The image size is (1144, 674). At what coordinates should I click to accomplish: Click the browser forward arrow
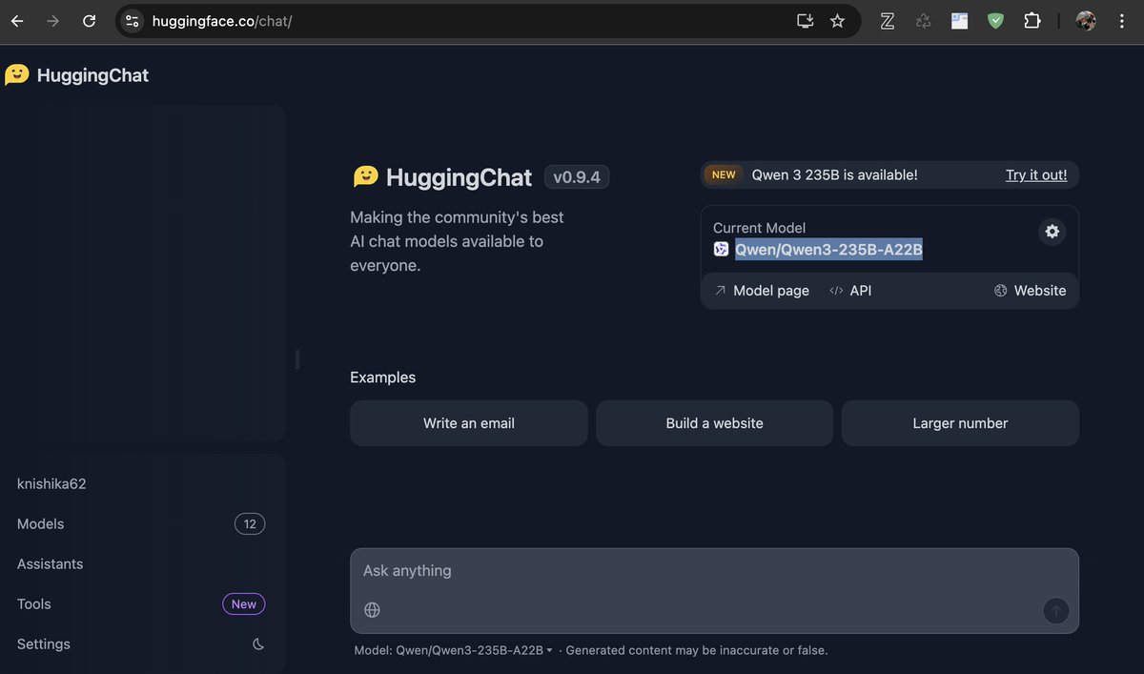pyautogui.click(x=52, y=21)
